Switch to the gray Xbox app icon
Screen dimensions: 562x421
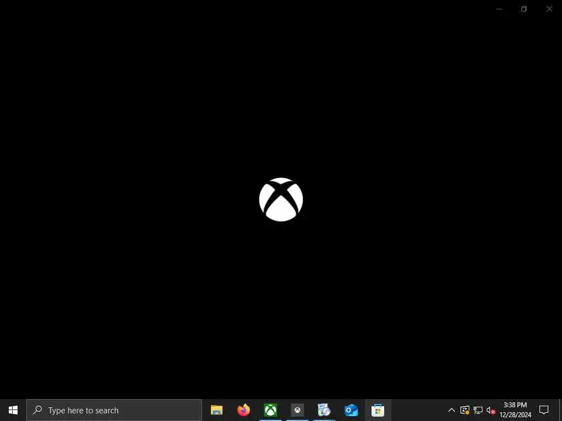click(x=297, y=410)
